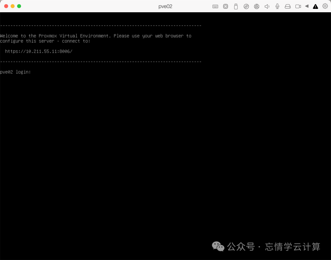This screenshot has width=331, height=260.
Task: Click the 'Welcome to the Proxmox Virtual Environment' line
Action: pyautogui.click(x=96, y=36)
